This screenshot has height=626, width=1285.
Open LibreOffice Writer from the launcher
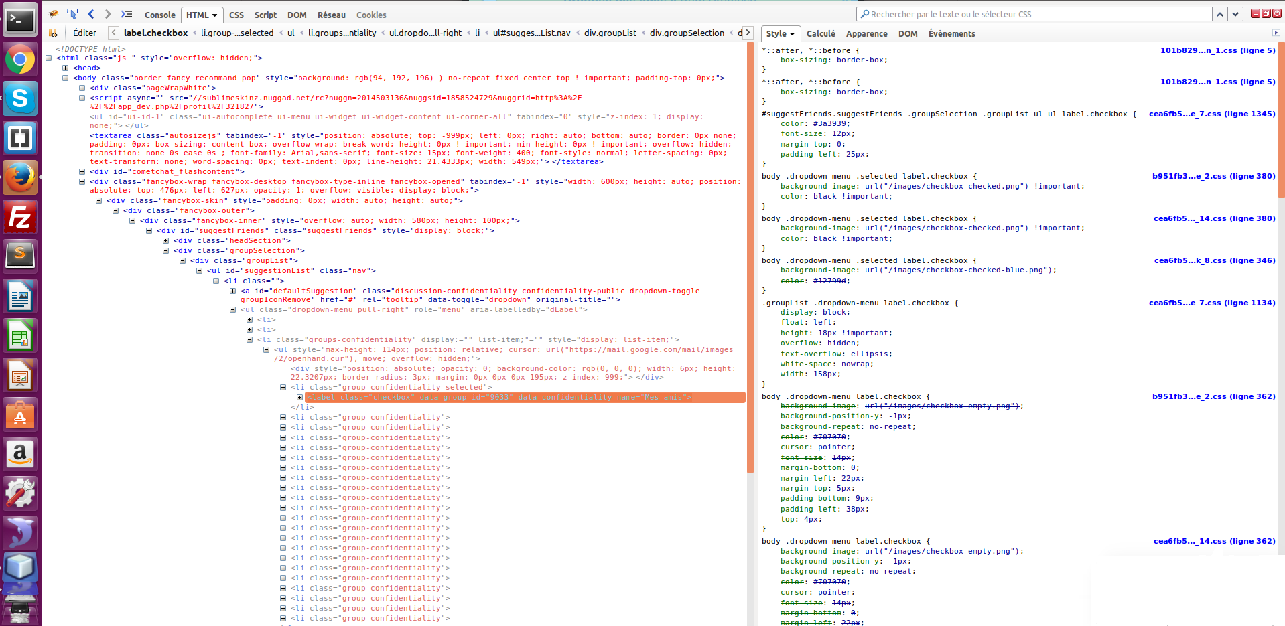(20, 296)
